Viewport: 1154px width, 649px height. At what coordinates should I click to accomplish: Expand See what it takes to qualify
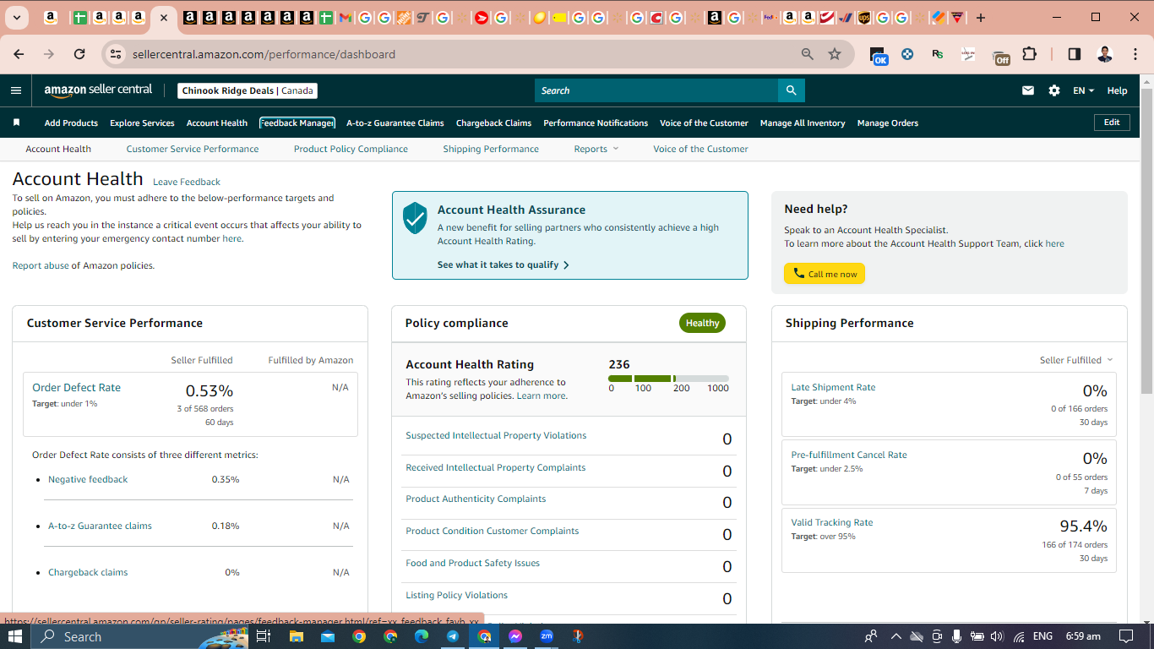[504, 265]
